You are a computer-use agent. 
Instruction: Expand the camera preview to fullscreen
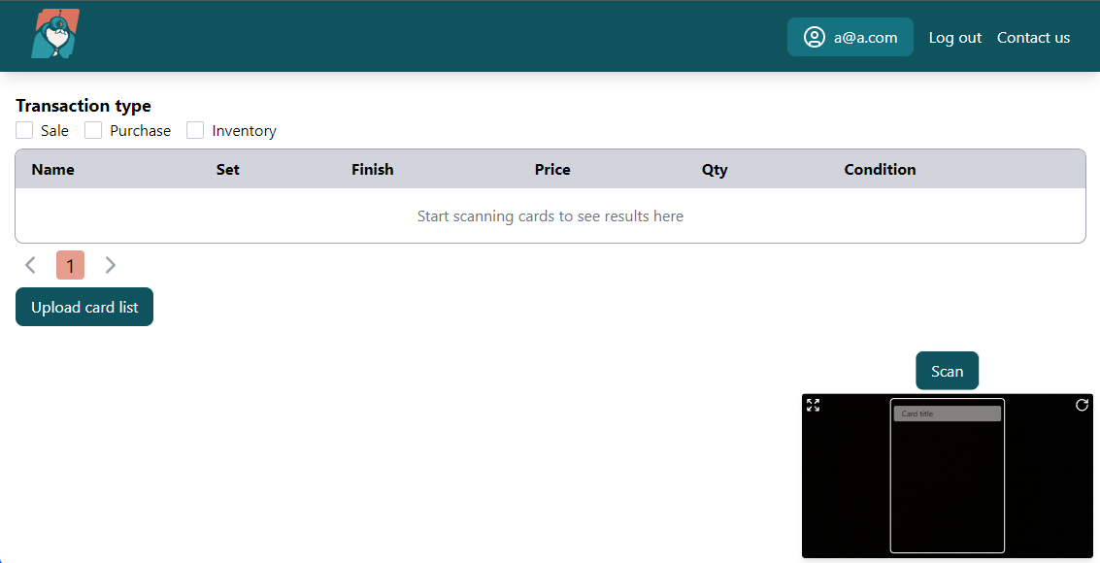point(814,405)
